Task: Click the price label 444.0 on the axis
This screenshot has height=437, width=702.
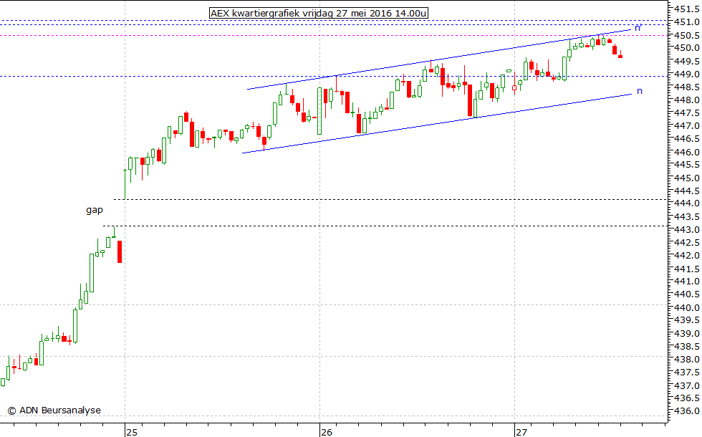Action: tap(688, 203)
